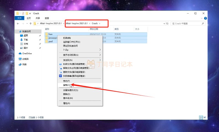This screenshot has width=219, height=132.
Task: Click the new folder quick access icon
Action: tap(27, 14)
